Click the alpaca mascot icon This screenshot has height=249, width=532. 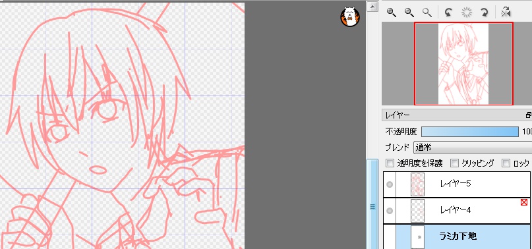click(x=350, y=16)
